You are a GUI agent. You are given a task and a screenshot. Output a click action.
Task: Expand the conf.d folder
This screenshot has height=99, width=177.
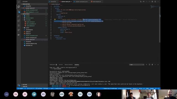(34, 28)
